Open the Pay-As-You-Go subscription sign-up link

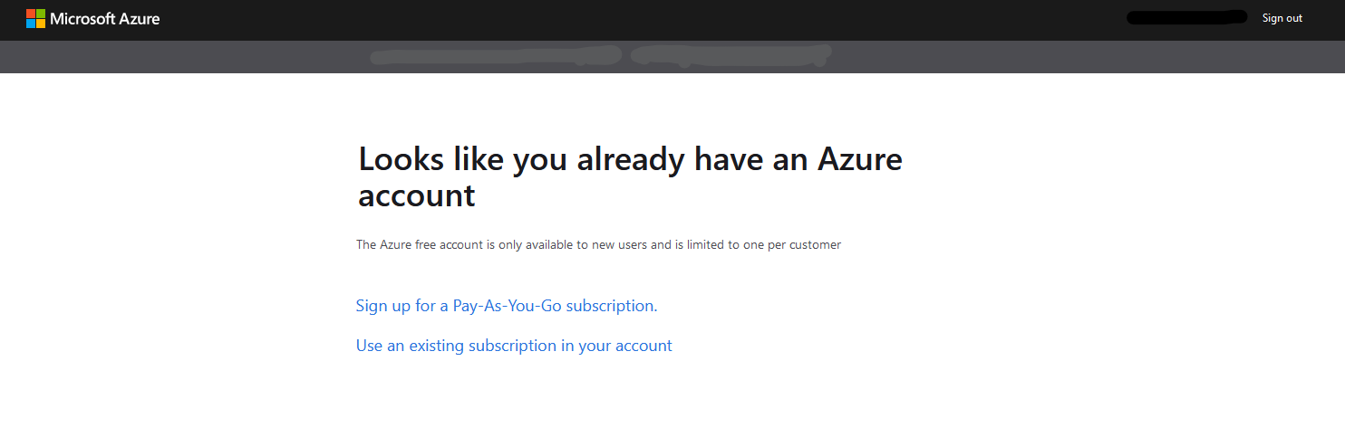507,306
